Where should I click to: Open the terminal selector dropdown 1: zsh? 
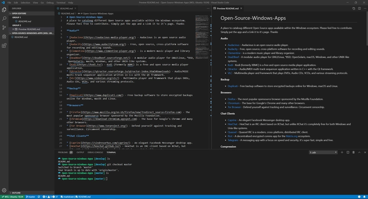[323, 153]
